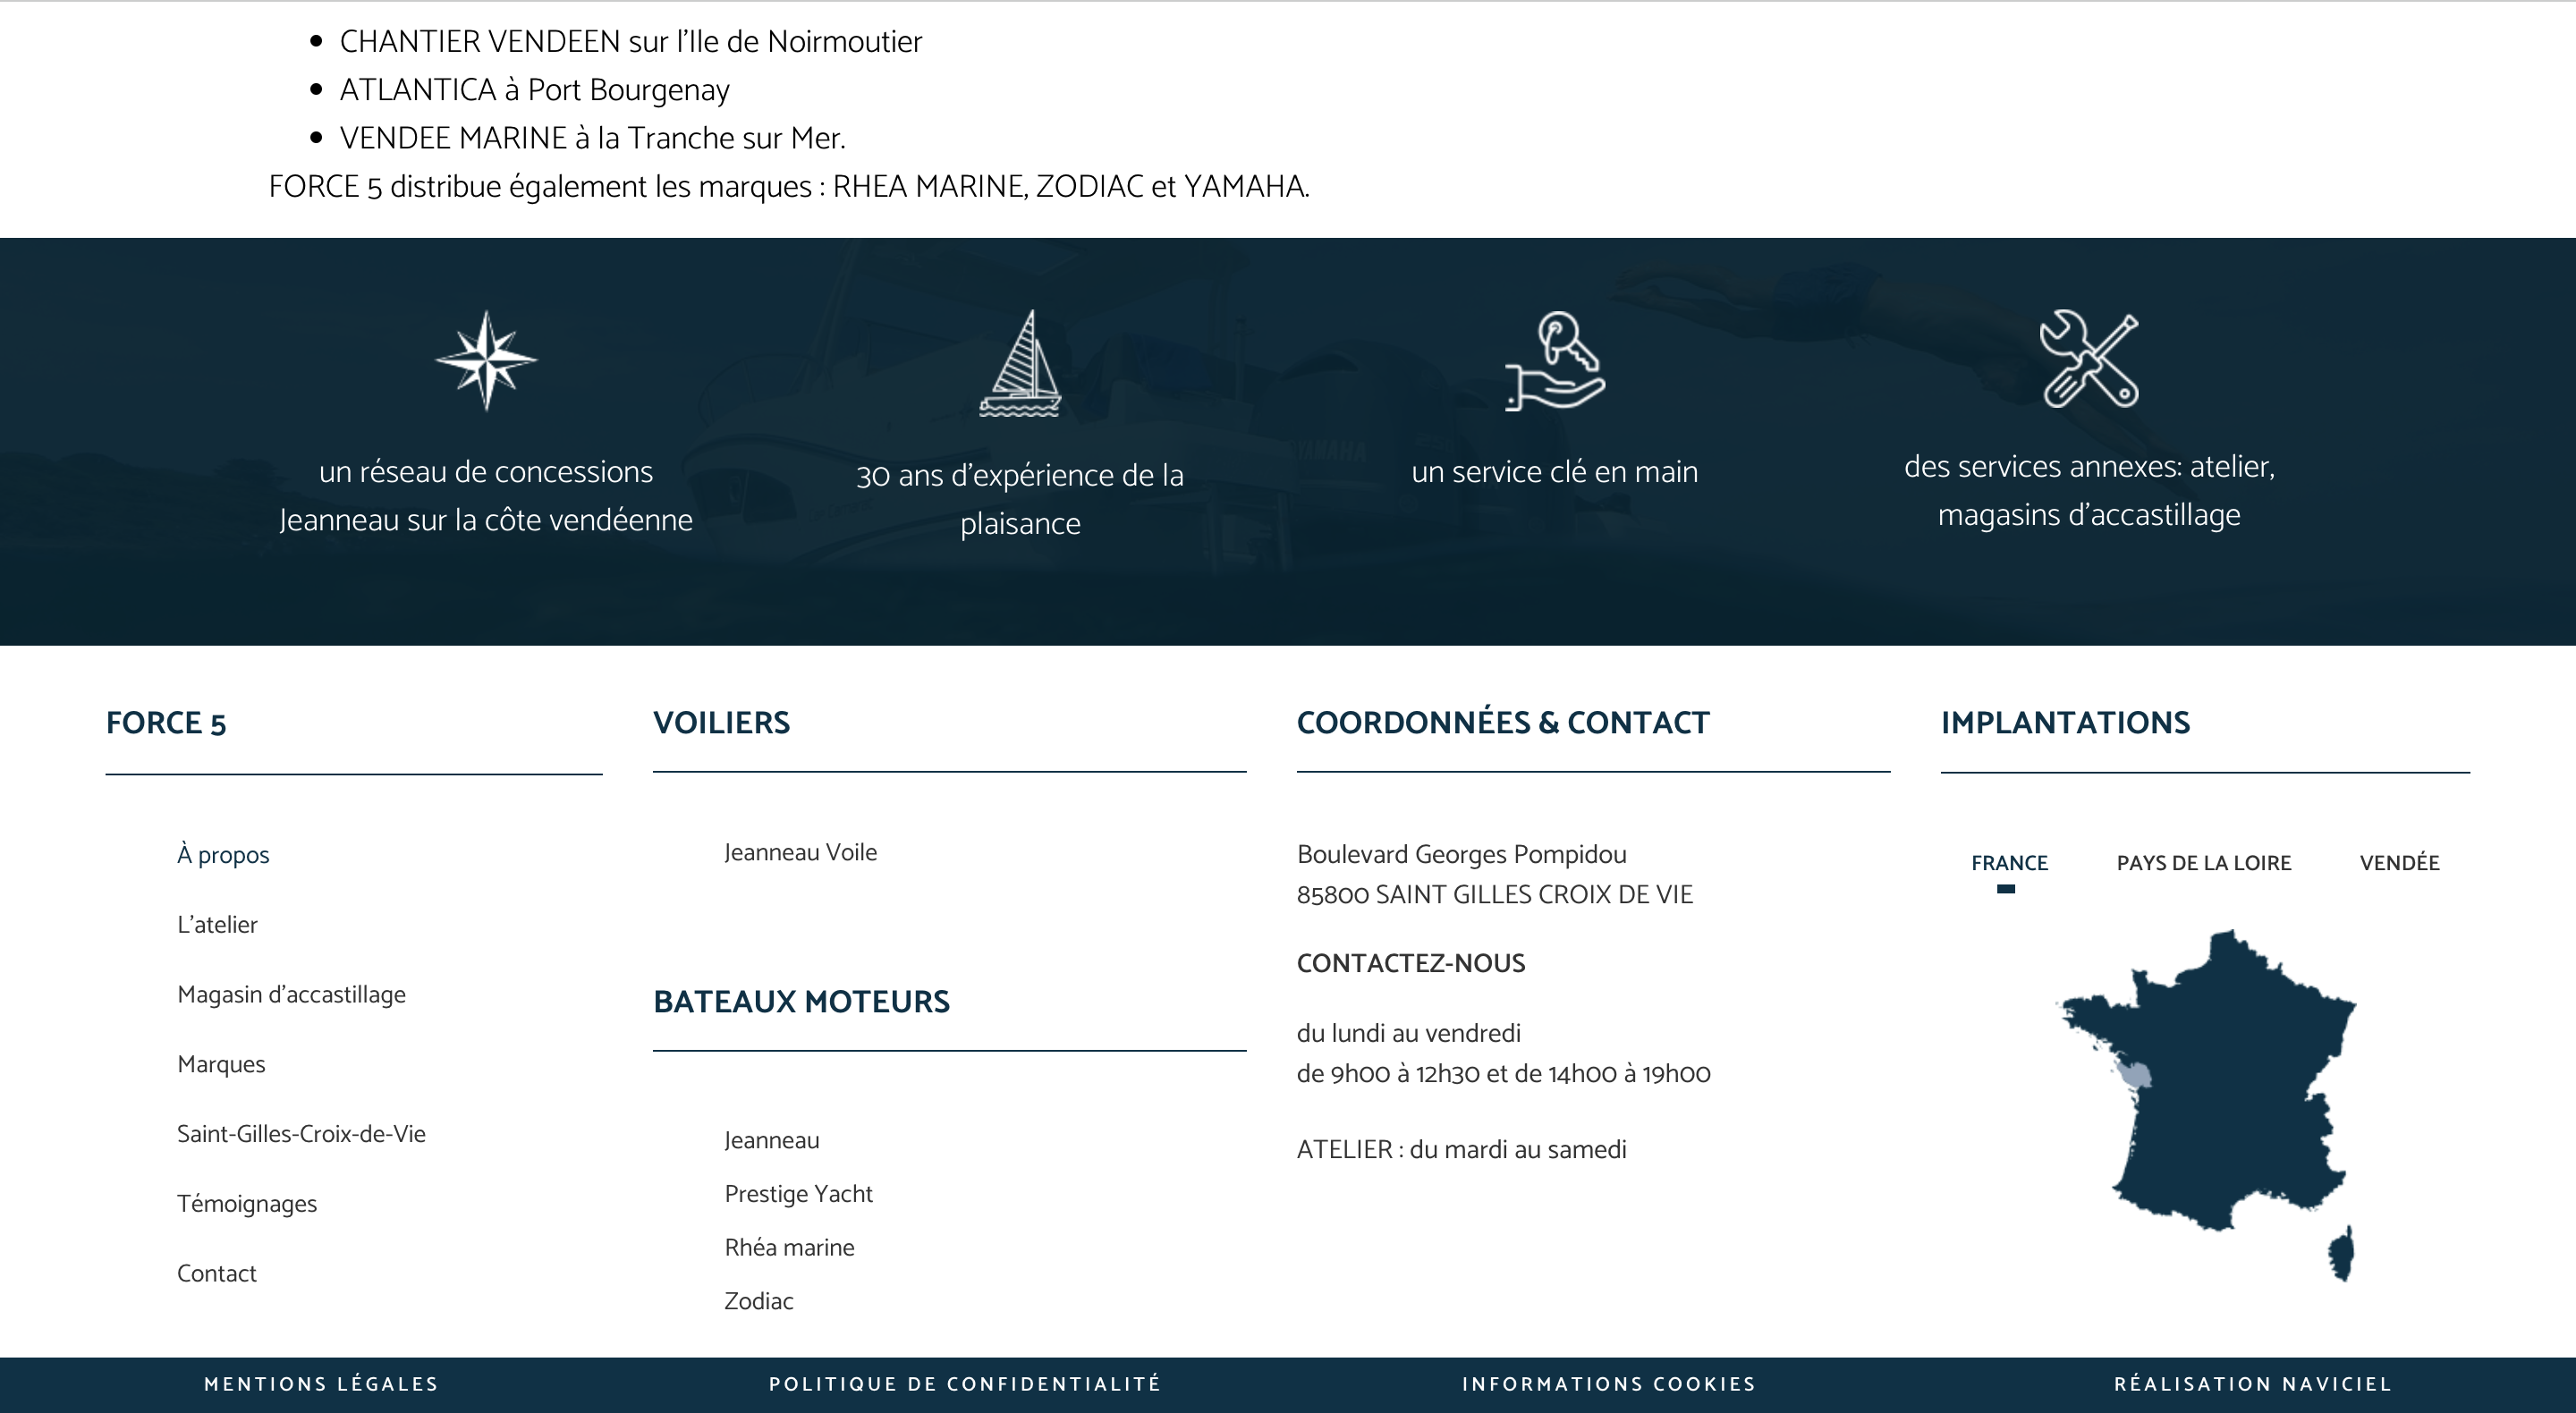Open the À propos link

point(223,855)
